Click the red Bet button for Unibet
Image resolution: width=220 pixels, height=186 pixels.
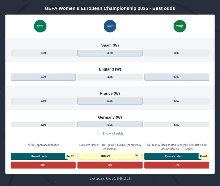pos(177,165)
